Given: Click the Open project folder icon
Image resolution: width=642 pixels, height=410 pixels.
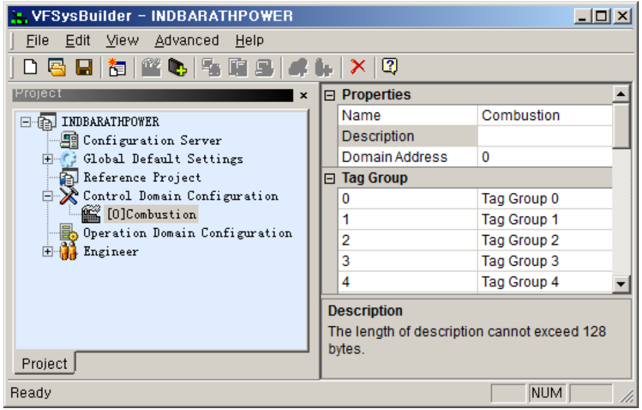Looking at the screenshot, I should tap(57, 66).
